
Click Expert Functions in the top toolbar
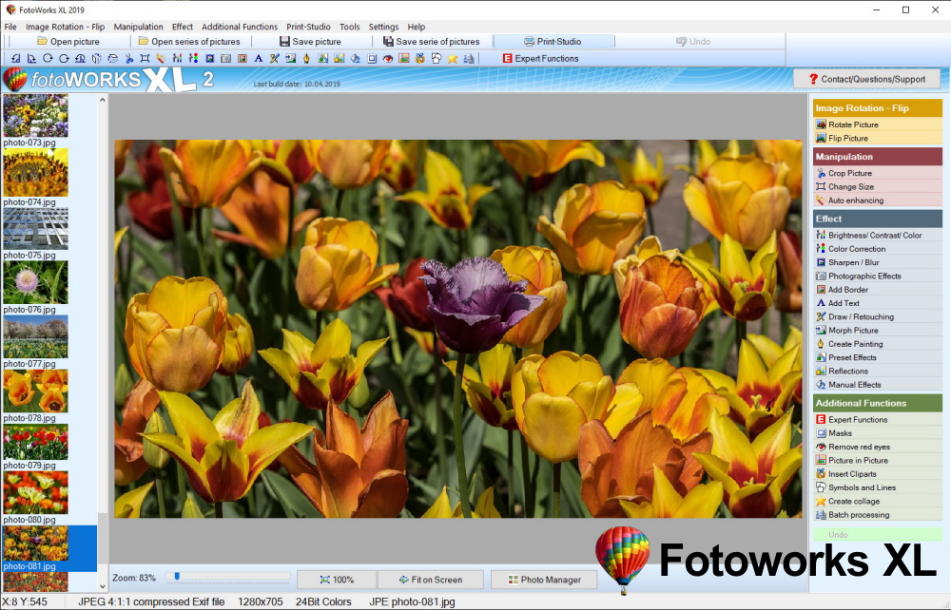coord(540,59)
